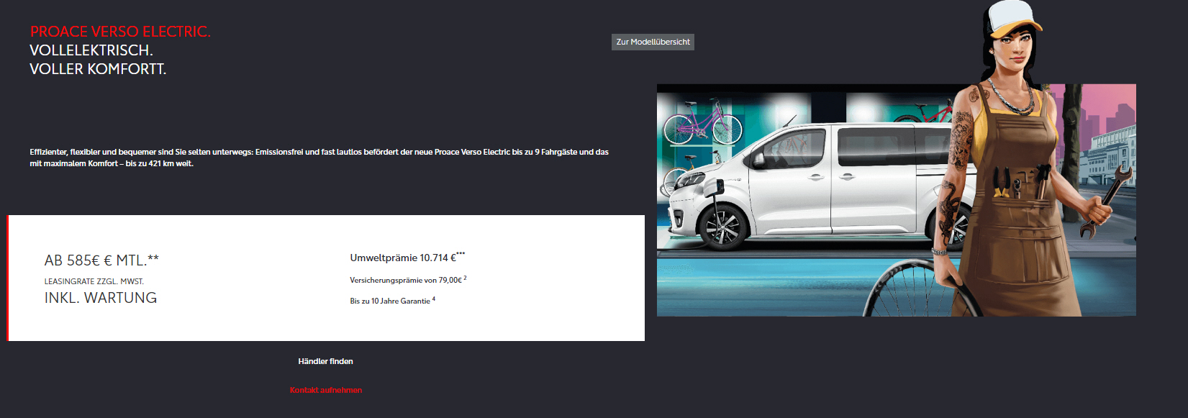
Task: Click the INKL. WARTUNG label
Action: pyautogui.click(x=101, y=298)
